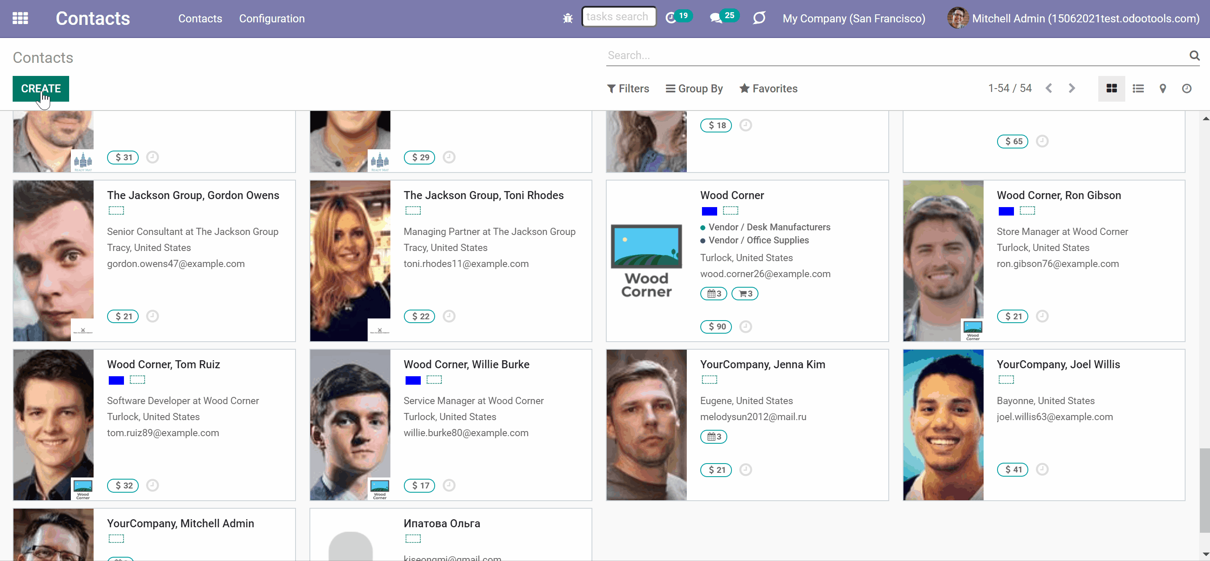Viewport: 1210px width, 561px height.
Task: Click blue color tag on Ron Gibson card
Action: tap(1006, 211)
